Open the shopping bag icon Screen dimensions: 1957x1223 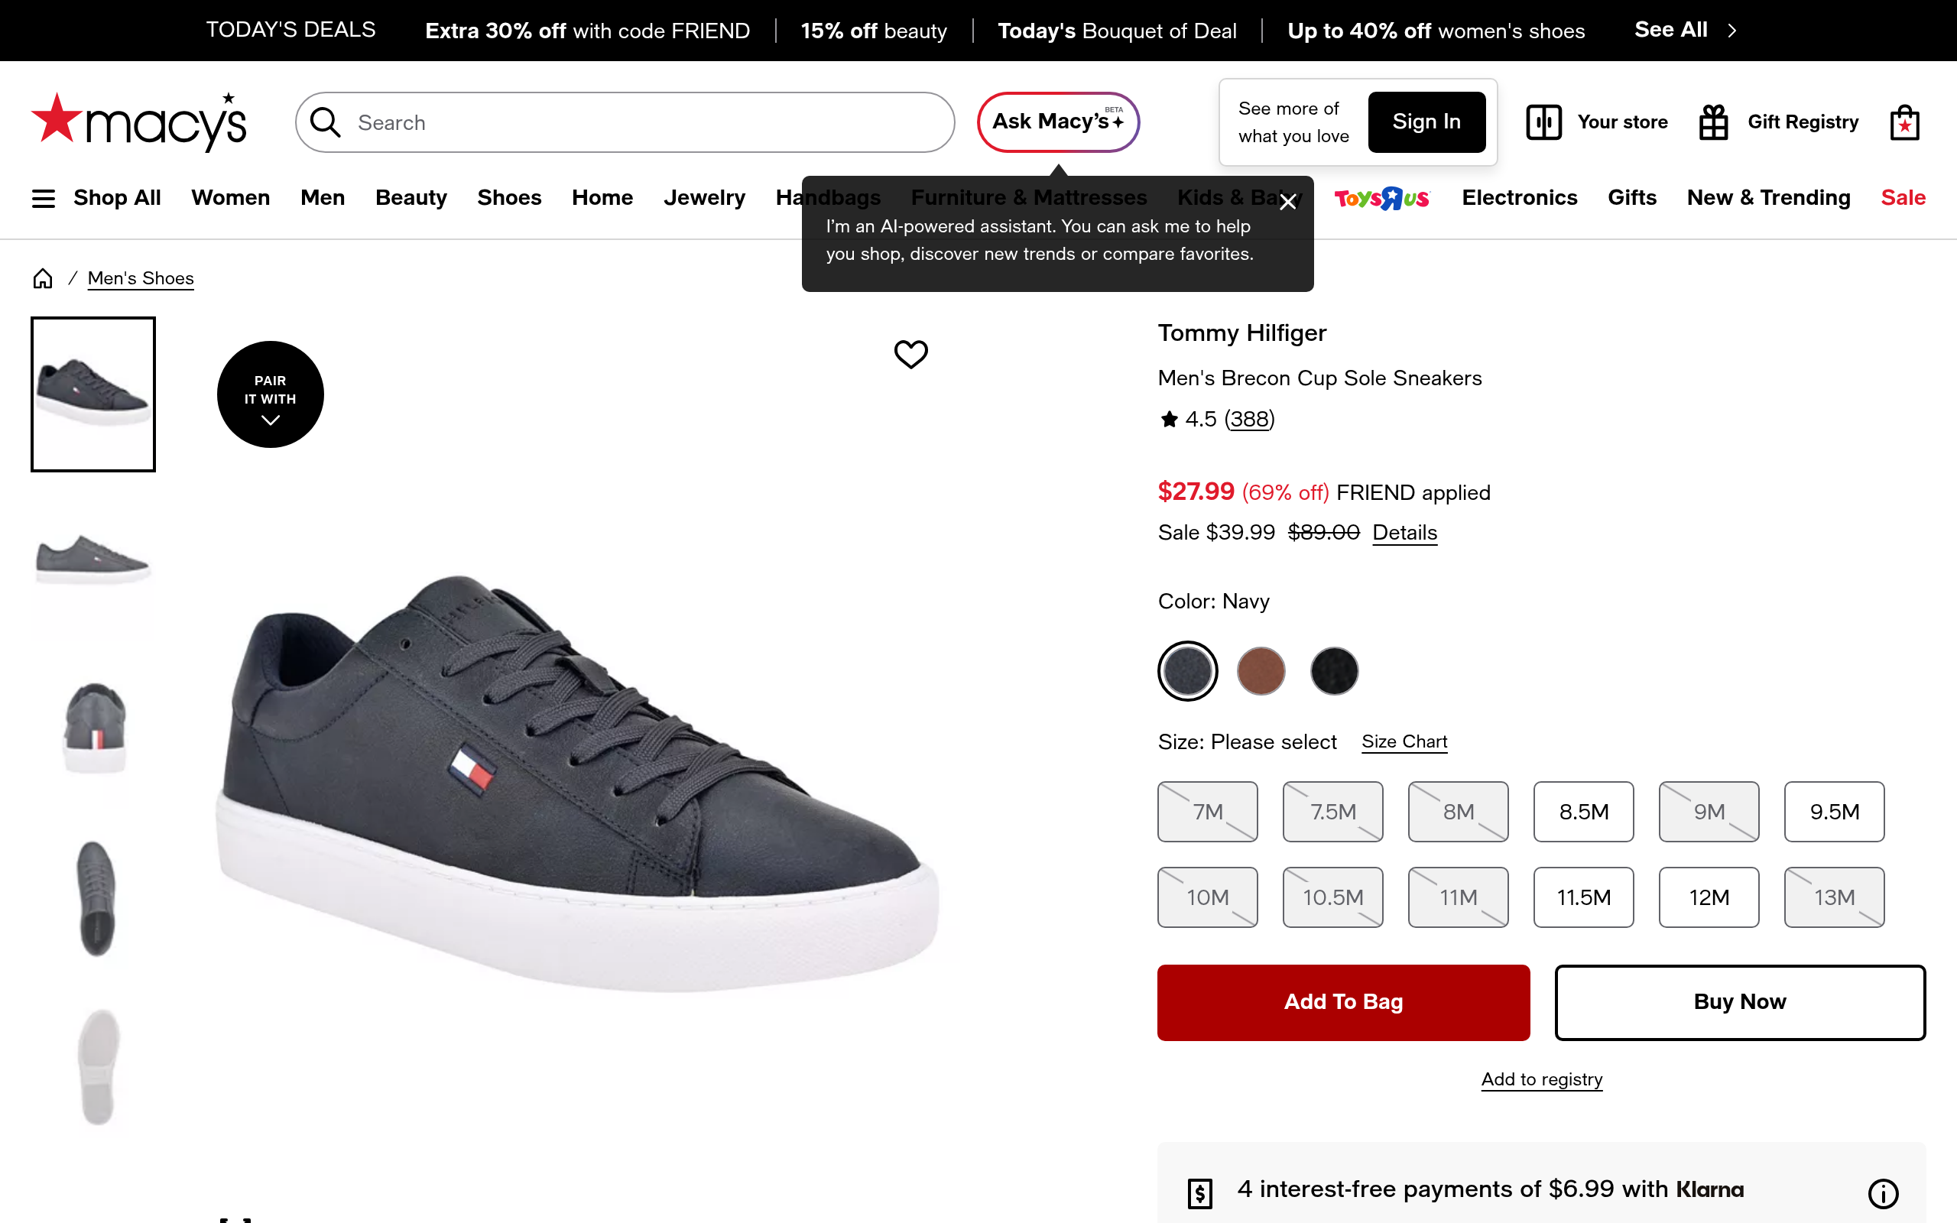tap(1904, 123)
